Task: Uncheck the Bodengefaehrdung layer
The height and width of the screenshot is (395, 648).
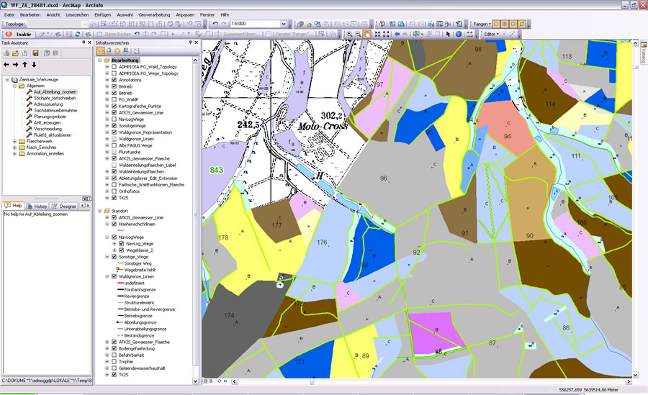Action: (x=114, y=349)
